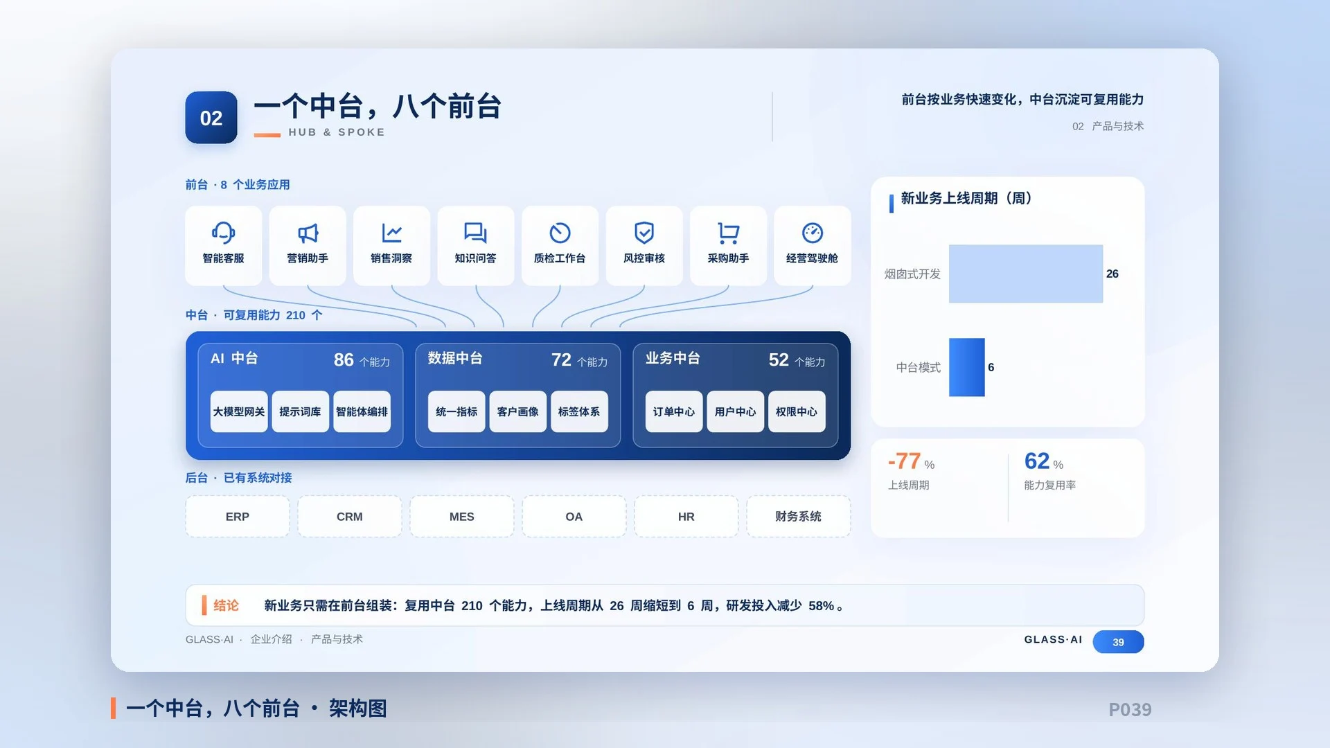Select the 订单中心 chip
This screenshot has height=748, width=1330.
(674, 411)
